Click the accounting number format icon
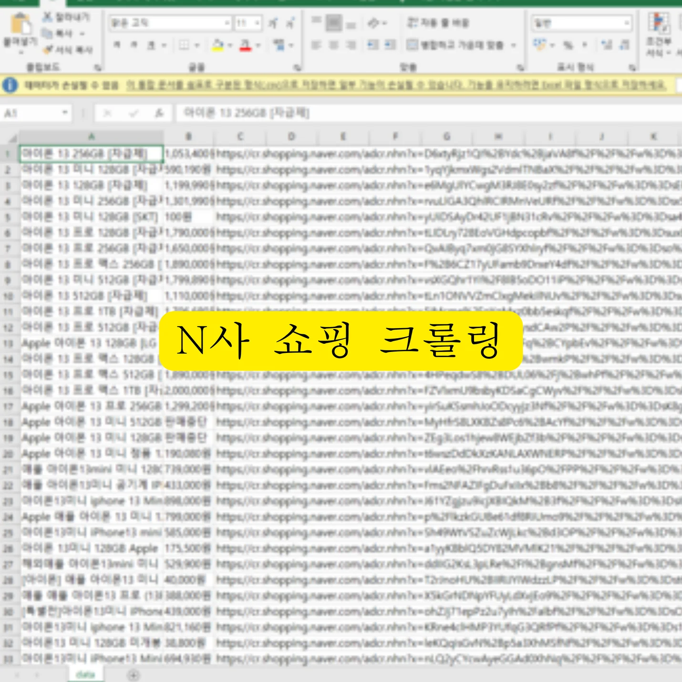This screenshot has height=682, width=682. [539, 45]
